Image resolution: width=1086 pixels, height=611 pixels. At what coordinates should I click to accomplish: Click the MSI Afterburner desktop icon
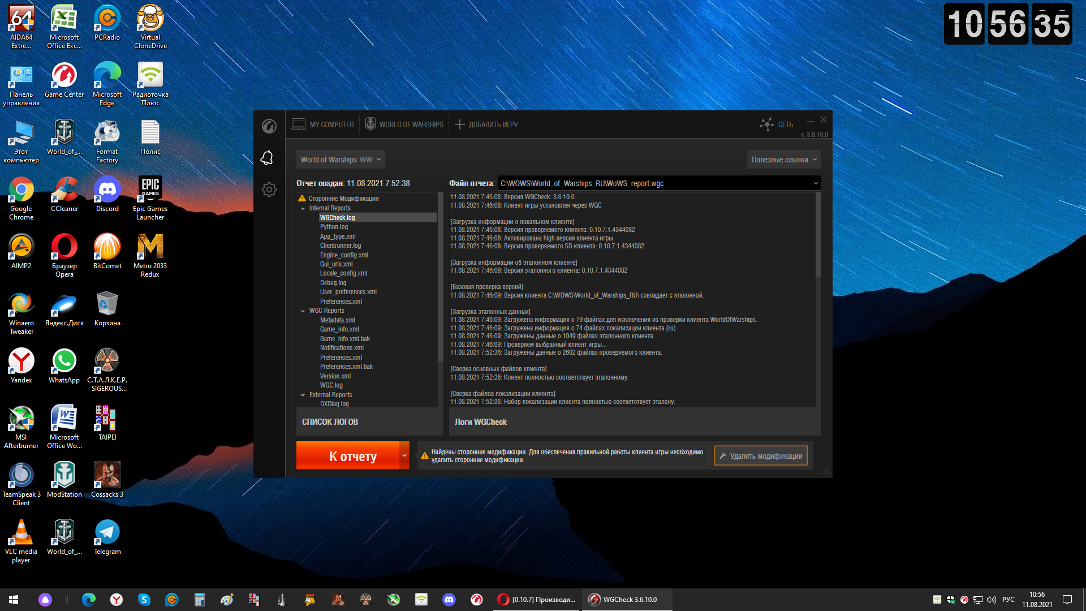point(21,427)
